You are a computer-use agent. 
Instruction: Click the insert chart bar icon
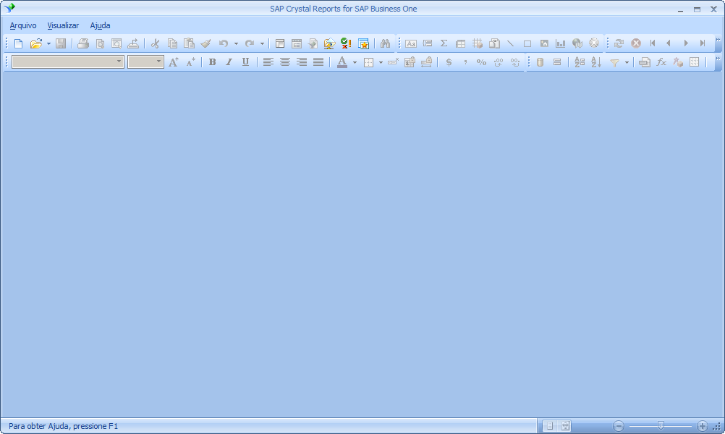click(561, 43)
